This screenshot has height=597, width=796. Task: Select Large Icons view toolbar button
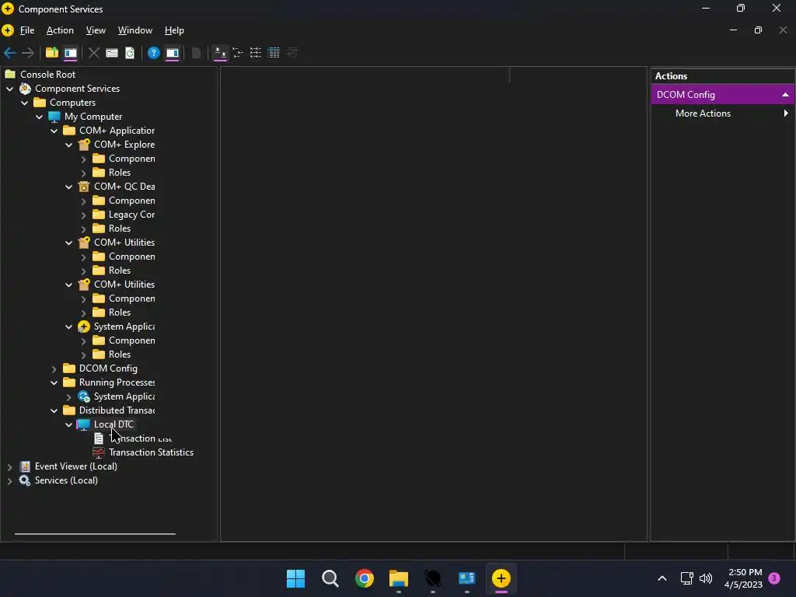[x=220, y=53]
